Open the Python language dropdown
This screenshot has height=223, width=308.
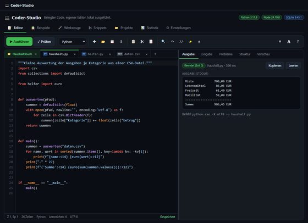(x=73, y=42)
